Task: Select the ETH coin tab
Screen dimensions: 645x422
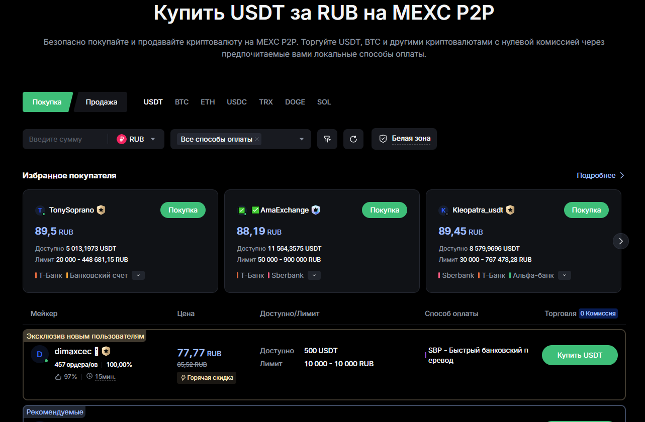Action: coord(208,102)
